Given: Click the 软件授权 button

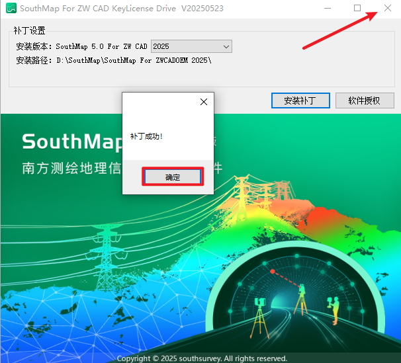Looking at the screenshot, I should click(365, 101).
